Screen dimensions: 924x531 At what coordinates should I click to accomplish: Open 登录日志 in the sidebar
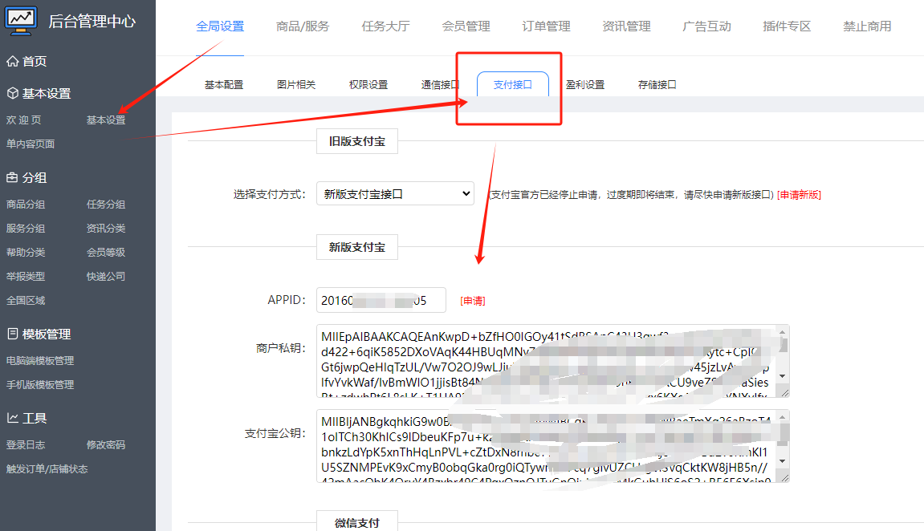coord(26,445)
